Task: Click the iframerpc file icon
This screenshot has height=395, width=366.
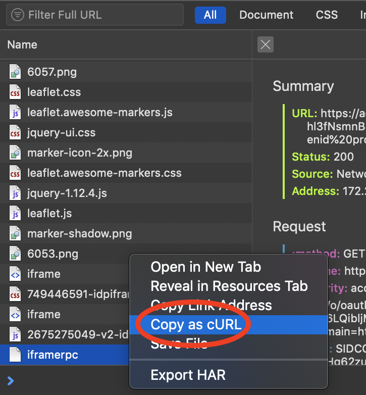Action: (x=15, y=355)
